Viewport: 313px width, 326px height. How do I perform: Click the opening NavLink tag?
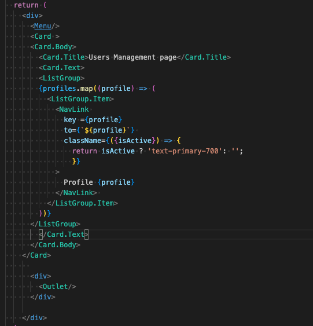point(72,109)
